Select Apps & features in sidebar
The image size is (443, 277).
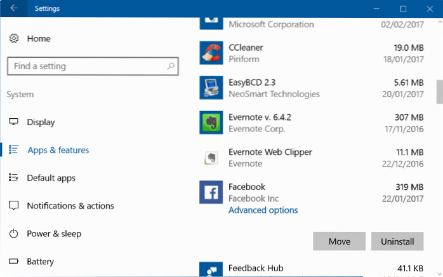58,150
